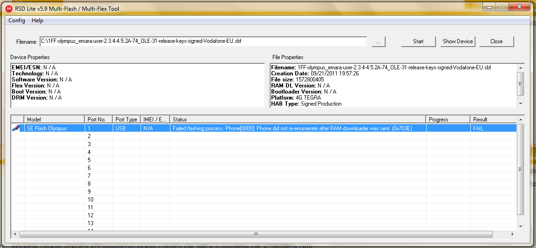This screenshot has width=536, height=248.
Task: Click the Creation Date line in File Properties
Action: (315, 74)
